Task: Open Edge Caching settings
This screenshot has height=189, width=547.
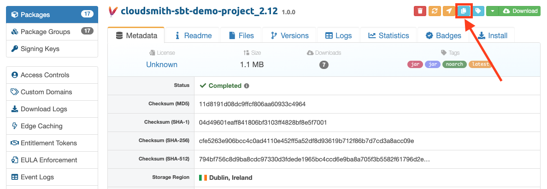Action: click(52, 126)
